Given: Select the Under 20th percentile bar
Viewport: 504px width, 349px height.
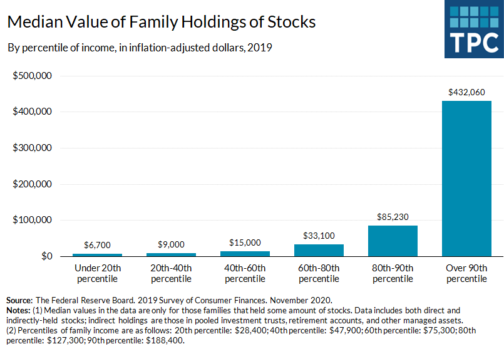Looking at the screenshot, I should click(97, 255).
